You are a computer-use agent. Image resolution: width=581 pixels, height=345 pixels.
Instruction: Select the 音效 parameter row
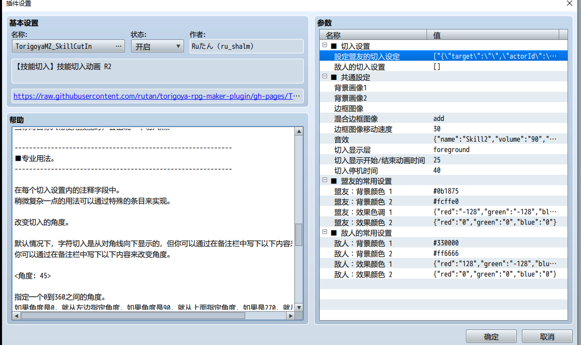[x=444, y=139]
